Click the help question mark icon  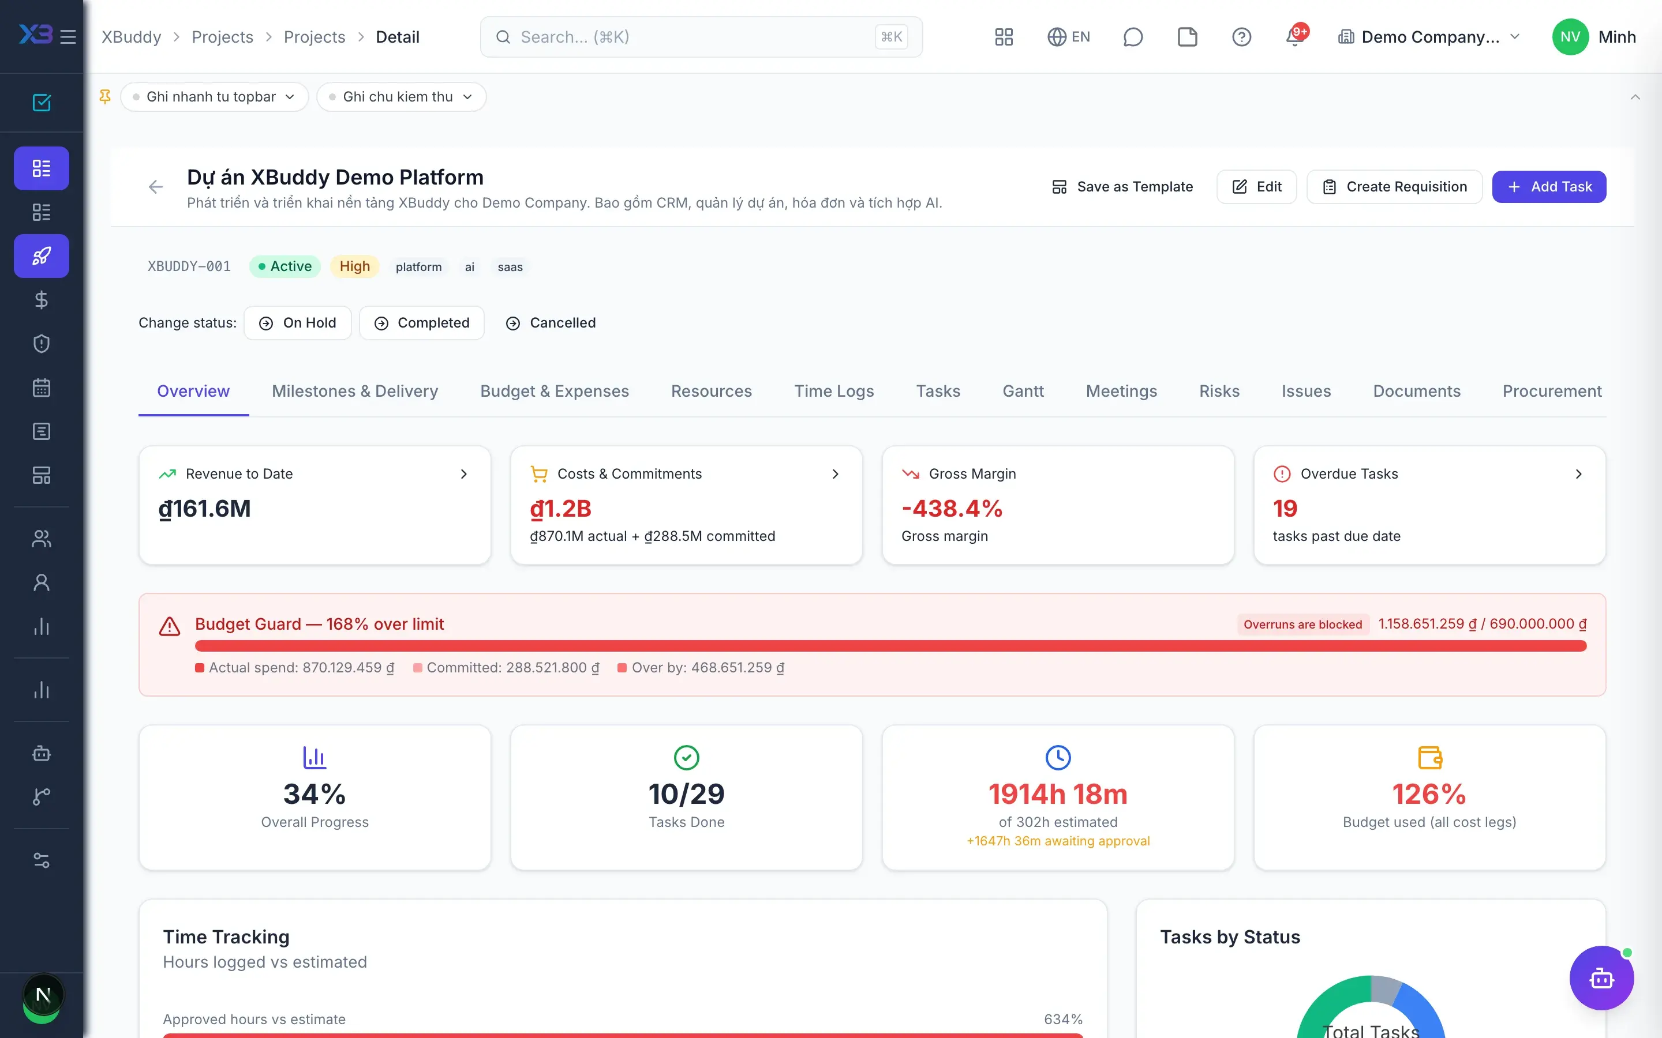[1241, 36]
